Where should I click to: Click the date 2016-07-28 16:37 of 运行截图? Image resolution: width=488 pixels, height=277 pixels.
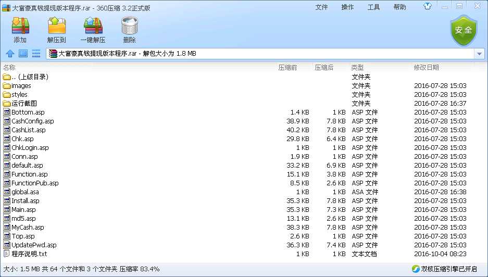(x=440, y=103)
